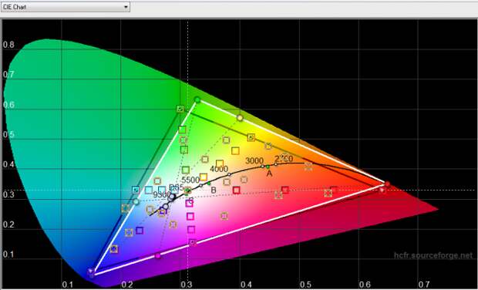Image resolution: width=478 pixels, height=290 pixels.
Task: Click the illuminant B label
Action: [214, 191]
